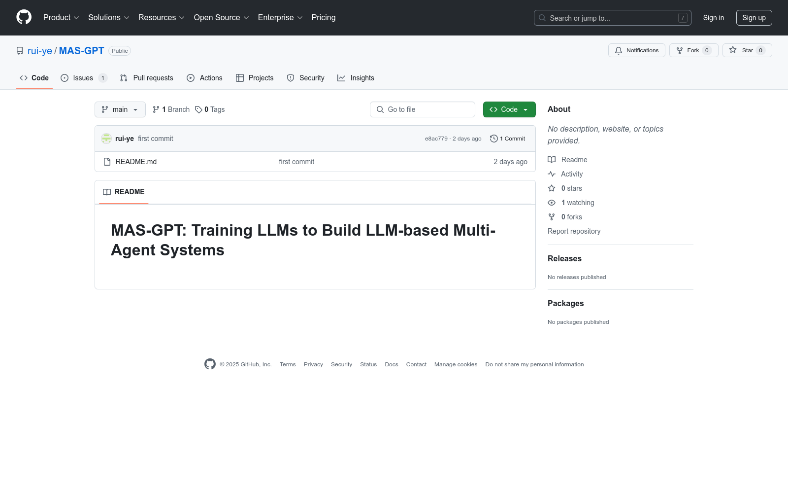Click the commit history clock icon
This screenshot has width=788, height=493.
point(494,139)
